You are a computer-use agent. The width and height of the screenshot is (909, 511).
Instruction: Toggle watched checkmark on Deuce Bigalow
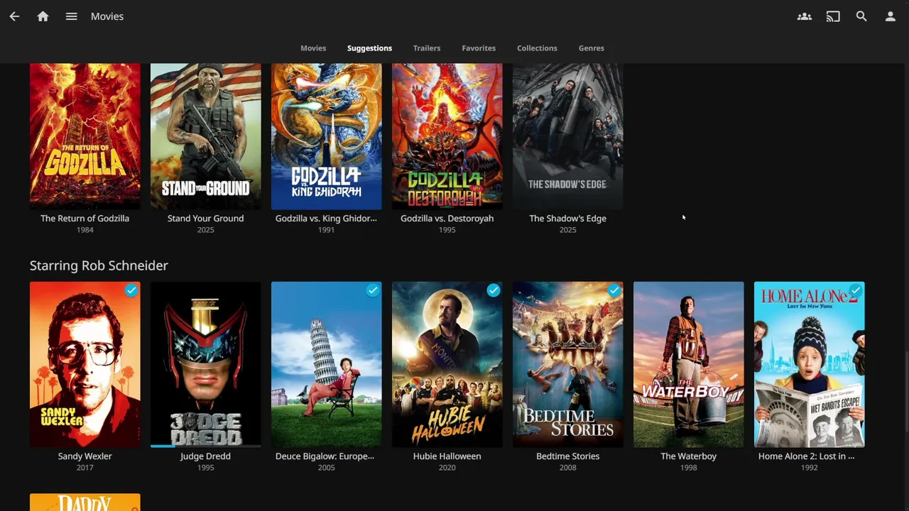click(373, 290)
